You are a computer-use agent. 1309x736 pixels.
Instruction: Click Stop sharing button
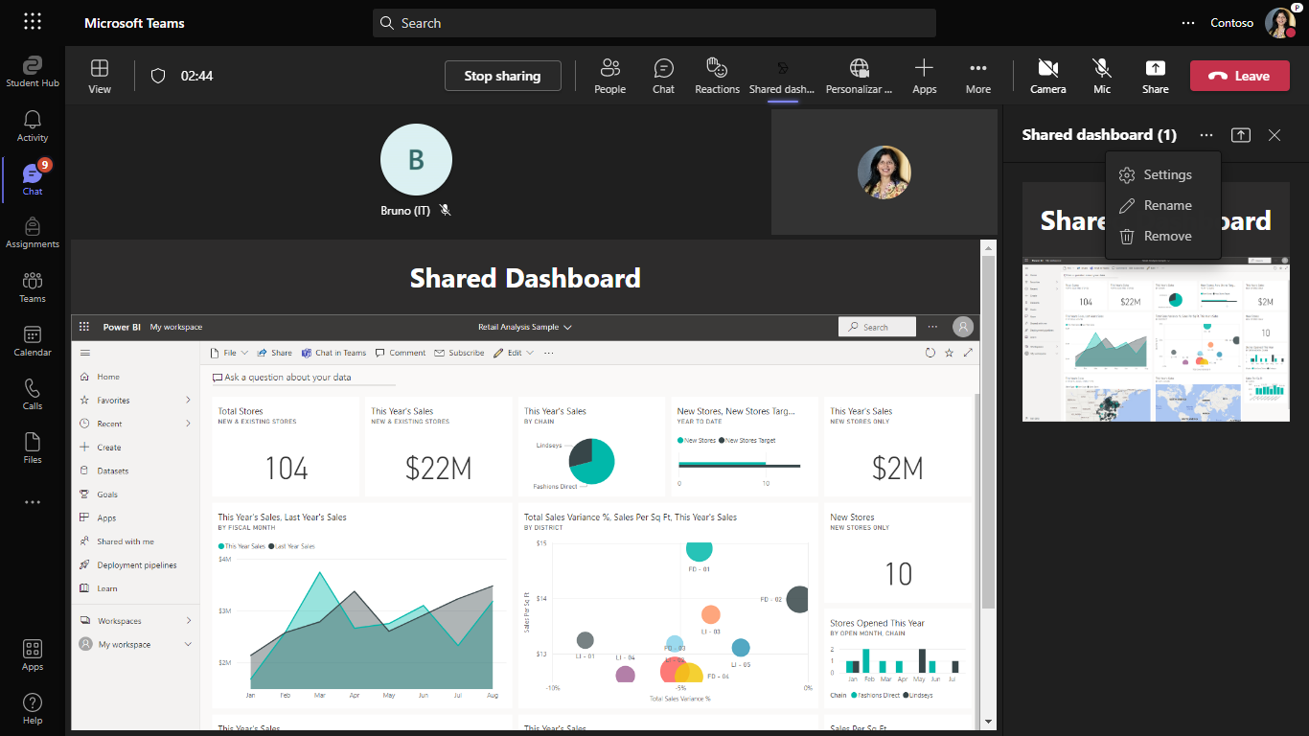[x=503, y=76]
